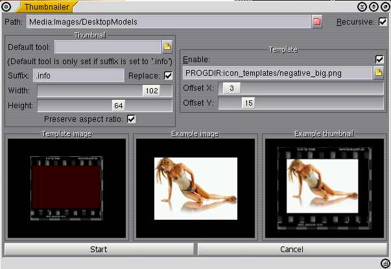Focus the template file path field
This screenshot has width=391, height=269.
click(x=277, y=73)
